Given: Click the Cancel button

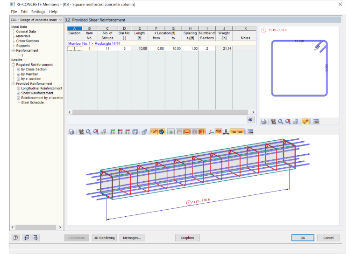Looking at the screenshot, I should pyautogui.click(x=328, y=238).
